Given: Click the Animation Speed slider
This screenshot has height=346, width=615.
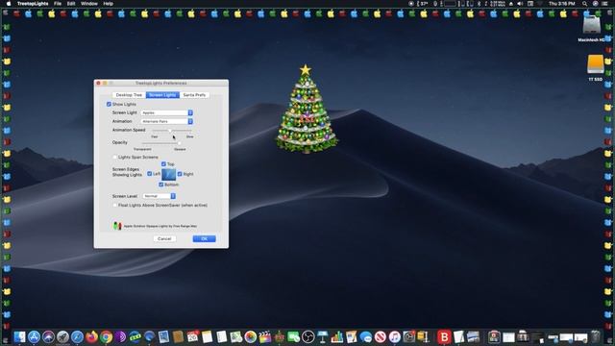Looking at the screenshot, I should pyautogui.click(x=172, y=131).
